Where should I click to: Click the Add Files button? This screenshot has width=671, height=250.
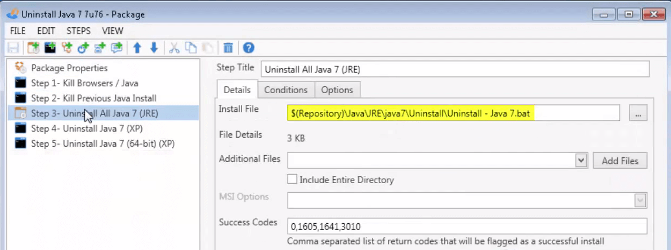coord(620,161)
